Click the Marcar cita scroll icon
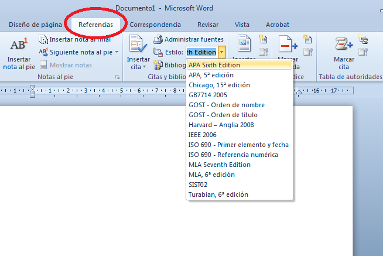Screen dimensions: 383x256 pos(344,44)
